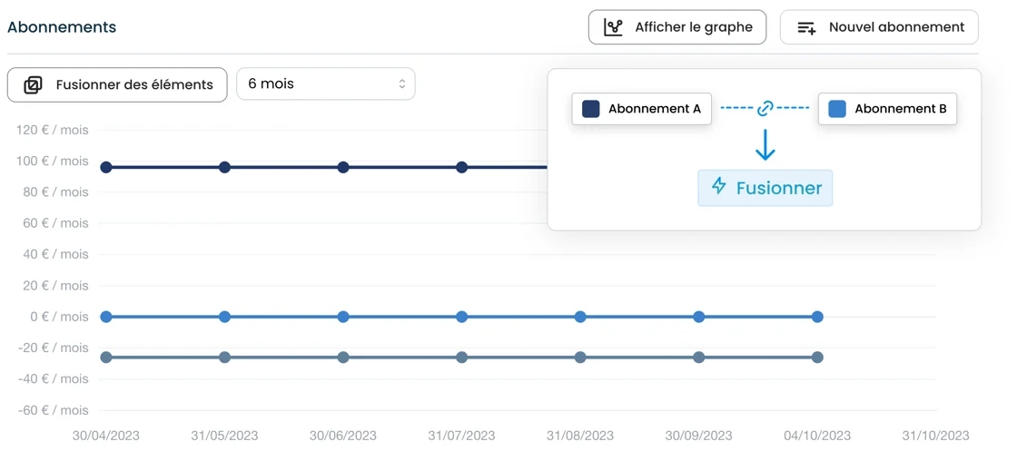Click the dark navy swatch of Abonnement A
1017x461 pixels.
[591, 109]
